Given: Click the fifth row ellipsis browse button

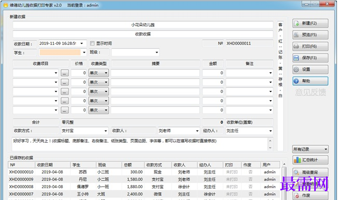Looking at the screenshot, I should tap(65, 110).
